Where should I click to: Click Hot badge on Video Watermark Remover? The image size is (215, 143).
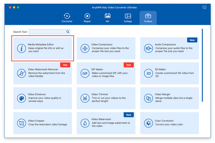pyautogui.click(x=65, y=65)
